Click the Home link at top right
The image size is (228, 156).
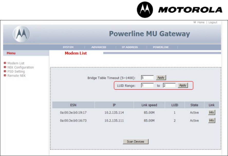point(201,22)
